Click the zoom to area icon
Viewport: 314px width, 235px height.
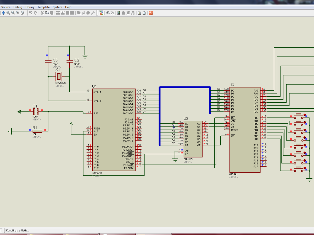pos(23,13)
